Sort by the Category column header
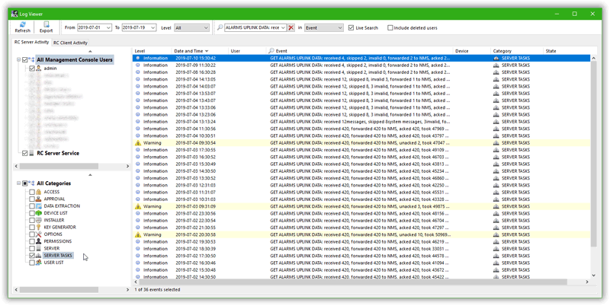 click(x=517, y=51)
